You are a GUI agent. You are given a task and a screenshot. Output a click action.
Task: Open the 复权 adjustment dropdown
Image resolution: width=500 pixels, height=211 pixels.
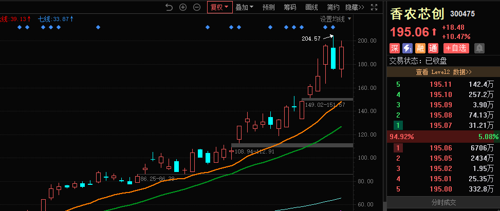point(219,7)
